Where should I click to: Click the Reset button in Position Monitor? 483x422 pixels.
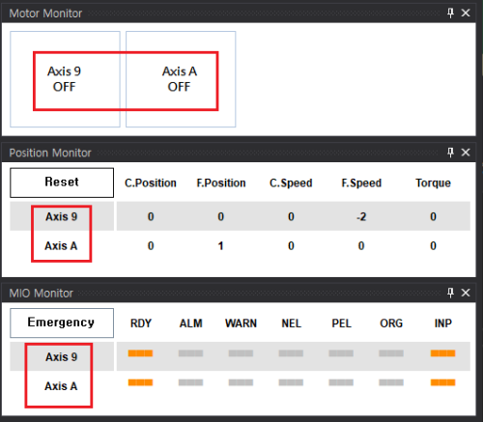(62, 183)
